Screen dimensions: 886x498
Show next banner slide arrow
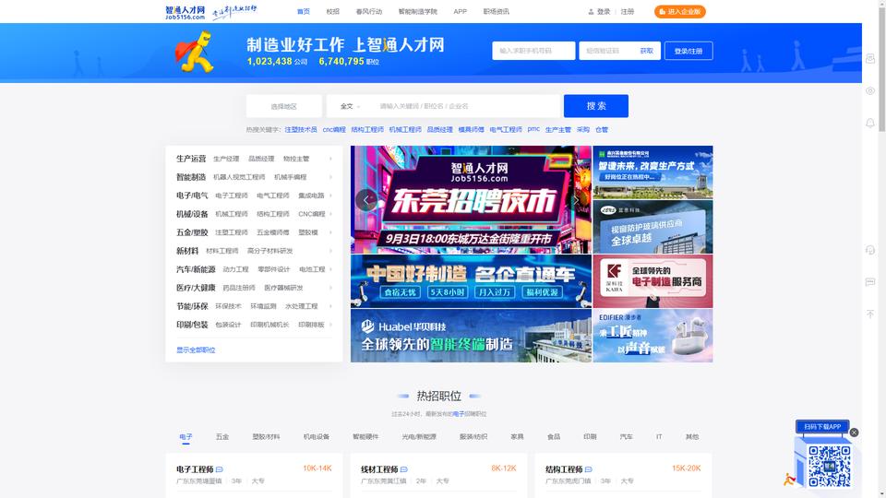pos(576,200)
